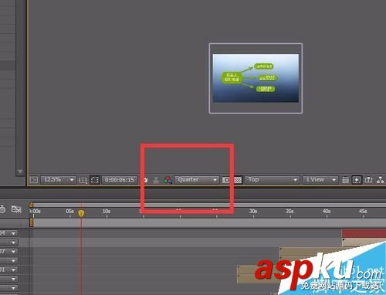Open the composition flowchart icon
This screenshot has height=295, width=386.
[x=381, y=180]
